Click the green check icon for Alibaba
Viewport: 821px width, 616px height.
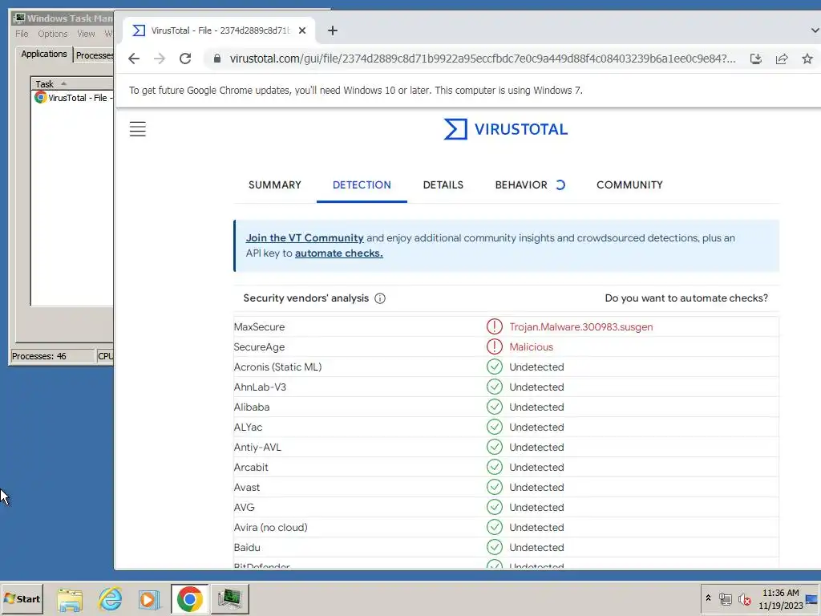tap(494, 407)
